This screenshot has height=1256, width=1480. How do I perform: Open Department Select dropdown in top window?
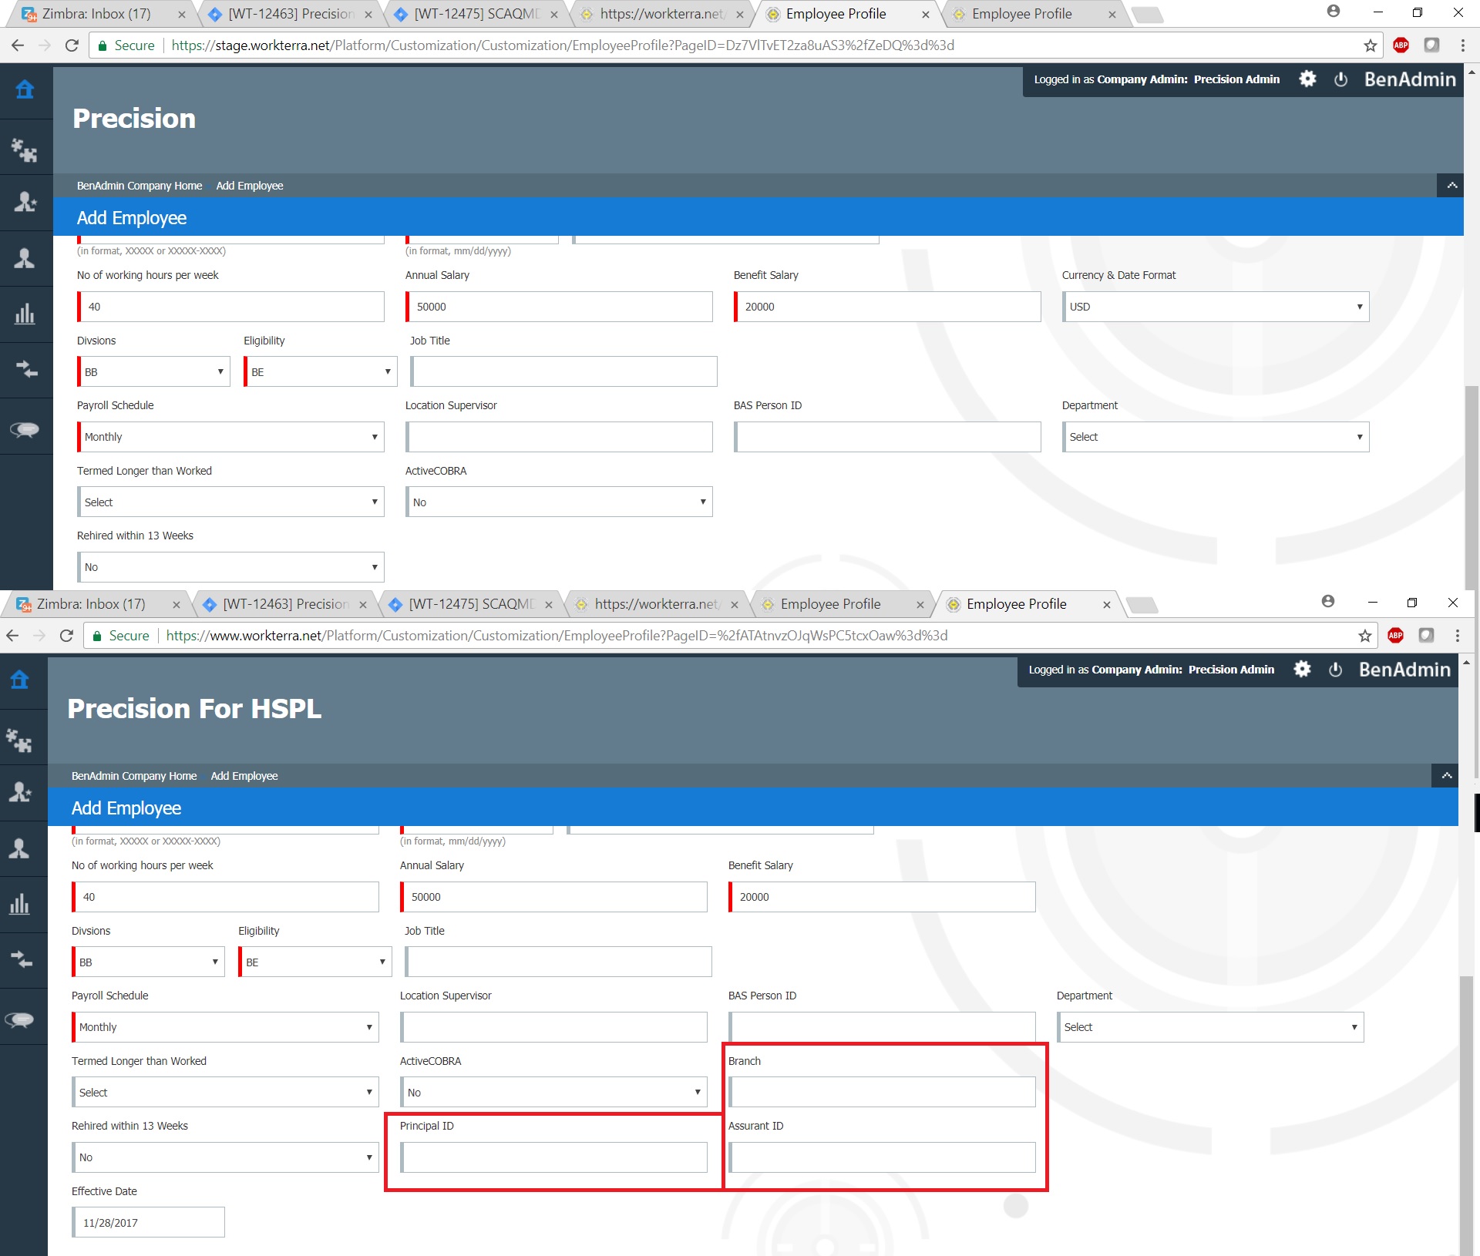1216,437
